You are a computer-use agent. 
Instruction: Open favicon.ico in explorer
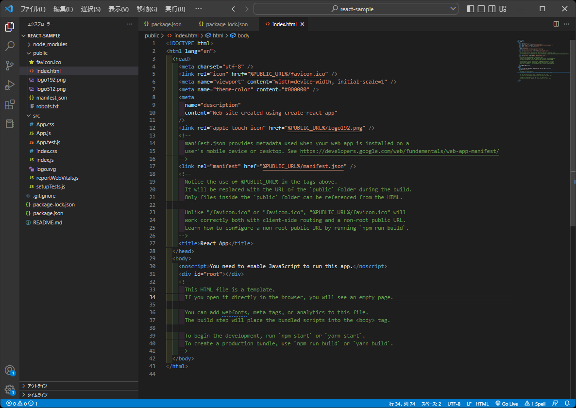point(79,62)
